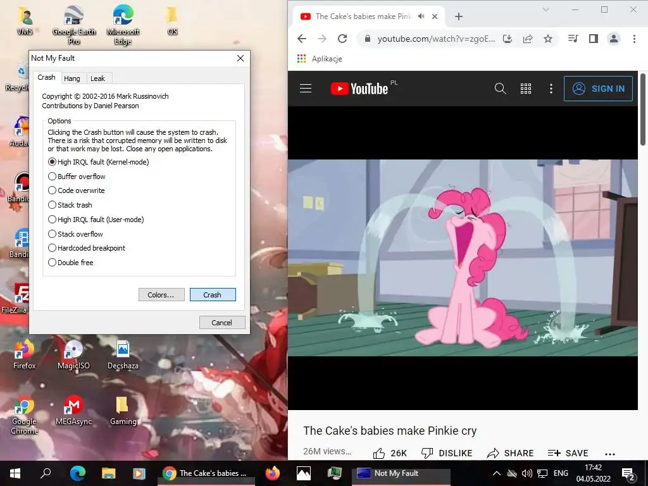Image resolution: width=648 pixels, height=486 pixels.
Task: Go to YouTube home via logo
Action: (359, 89)
